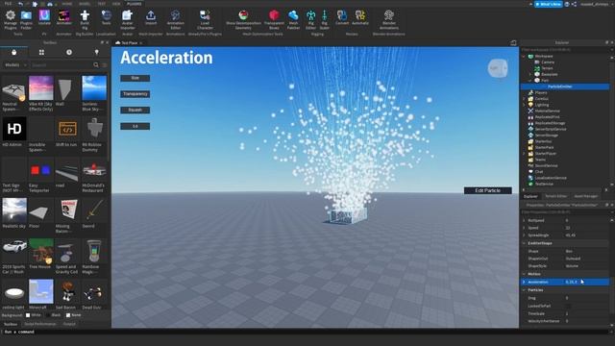The height and width of the screenshot is (346, 615).
Task: Open the Toolbox Creations lightbulb icon
Action: tap(96, 52)
